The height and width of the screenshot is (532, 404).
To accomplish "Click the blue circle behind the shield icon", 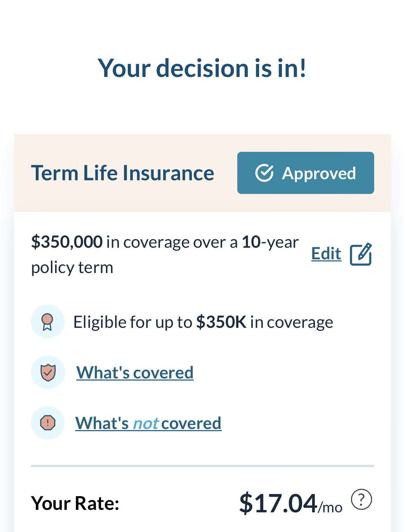I will tap(48, 372).
